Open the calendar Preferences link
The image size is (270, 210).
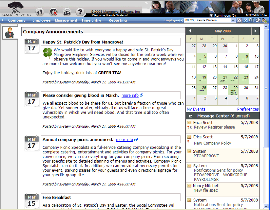(248, 109)
